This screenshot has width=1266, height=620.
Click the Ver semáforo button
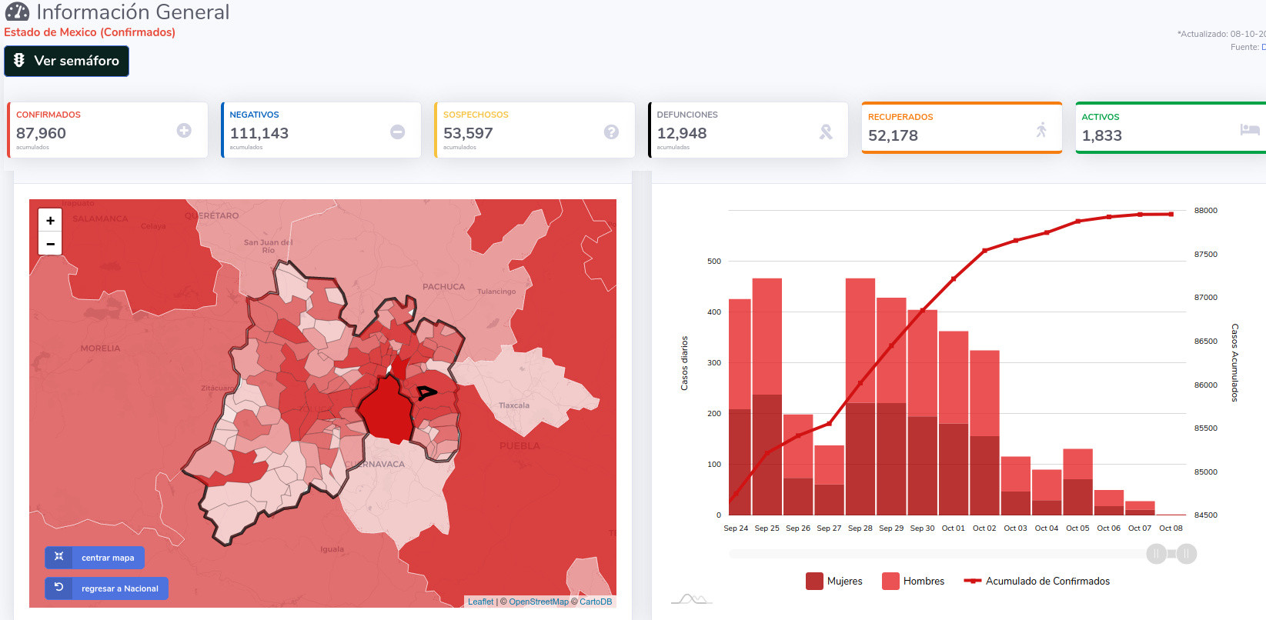66,61
